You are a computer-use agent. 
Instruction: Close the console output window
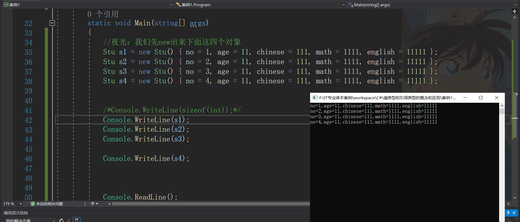(497, 98)
